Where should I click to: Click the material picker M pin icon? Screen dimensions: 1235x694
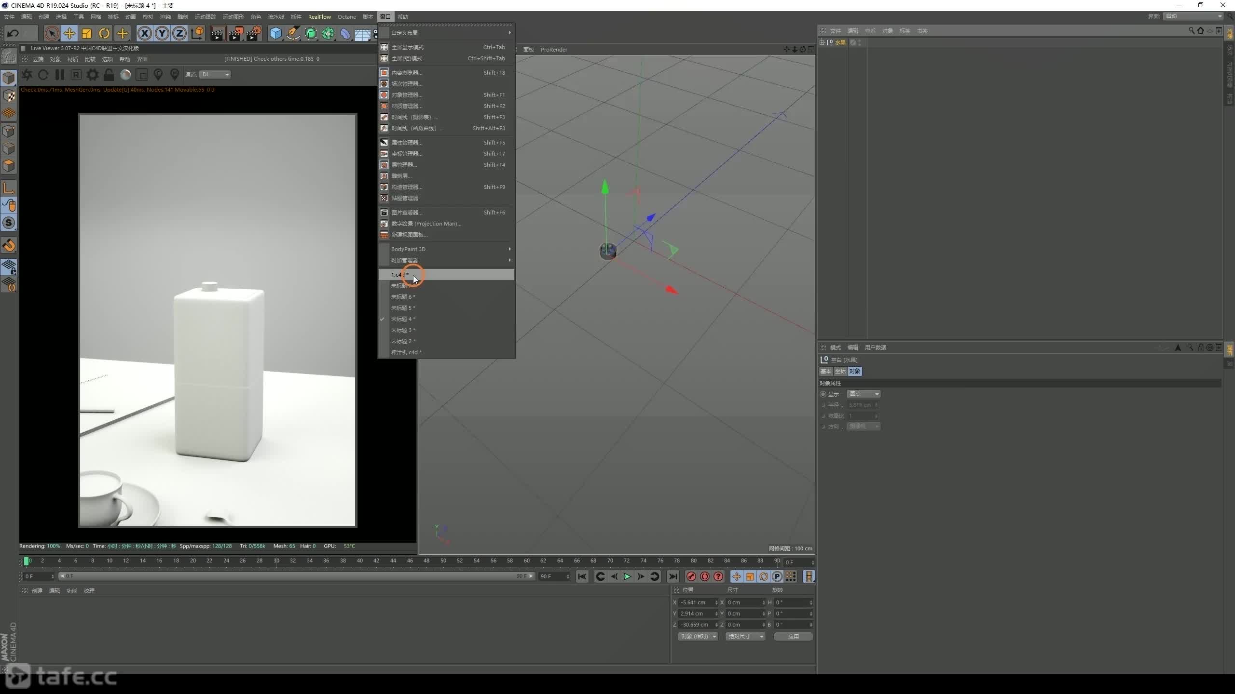(x=175, y=75)
